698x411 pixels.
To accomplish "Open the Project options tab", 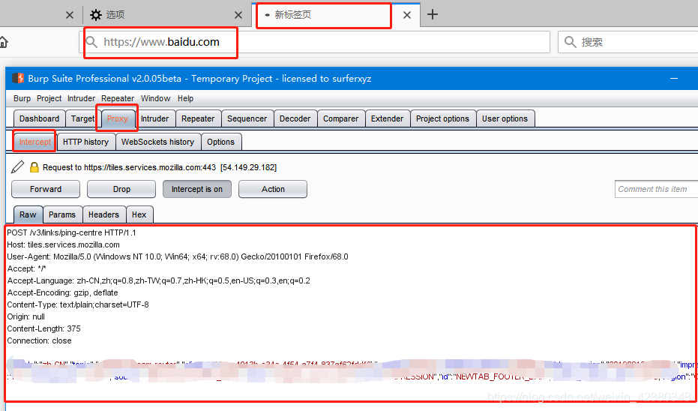I will click(x=442, y=119).
